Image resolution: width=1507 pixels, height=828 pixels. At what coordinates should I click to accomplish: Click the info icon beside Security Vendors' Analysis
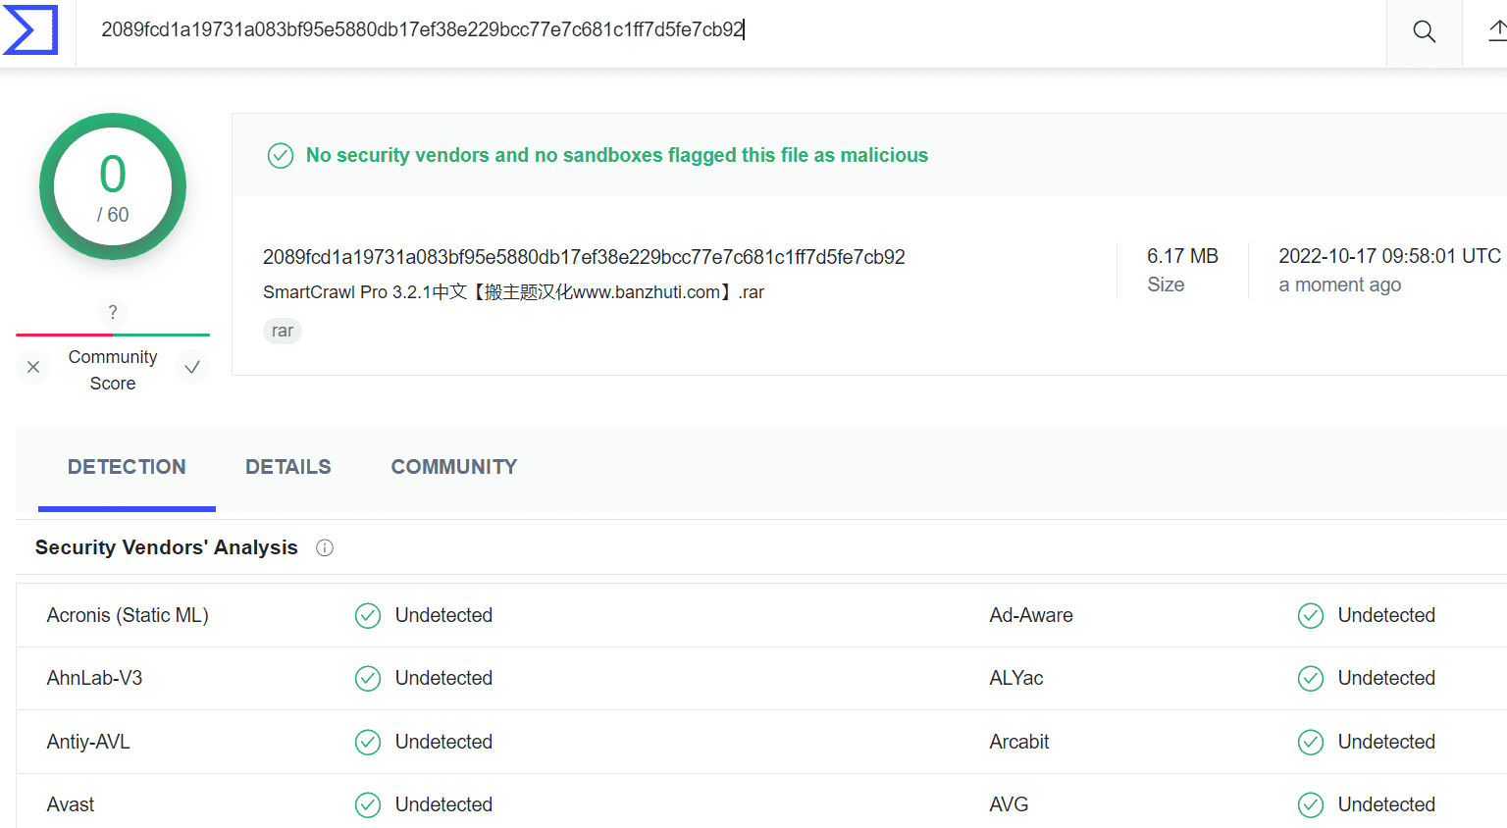(x=325, y=547)
